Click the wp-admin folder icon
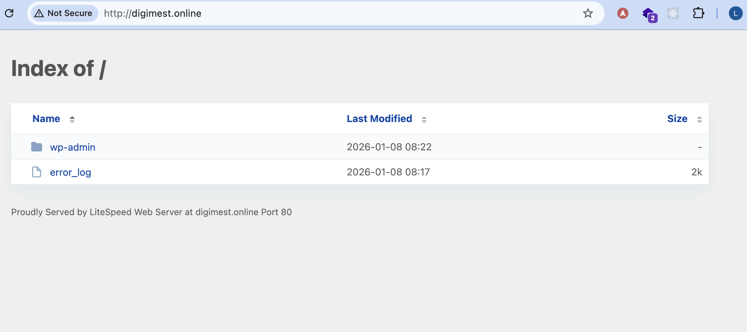This screenshot has width=747, height=332. coord(37,147)
